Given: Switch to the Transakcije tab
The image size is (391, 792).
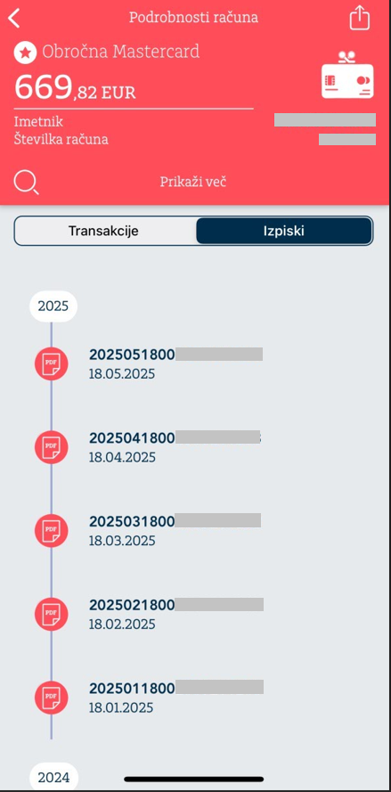Looking at the screenshot, I should tap(103, 231).
